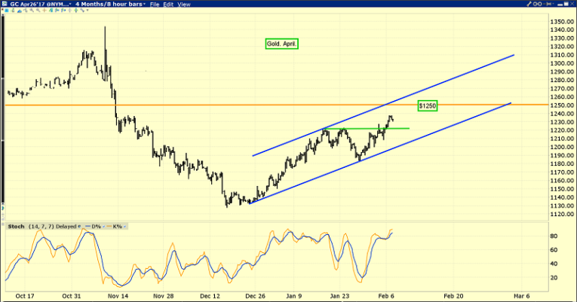
Task: Open the View menu
Action: click(184, 5)
